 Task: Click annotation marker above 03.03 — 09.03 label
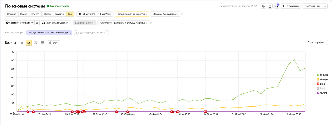[128, 112]
